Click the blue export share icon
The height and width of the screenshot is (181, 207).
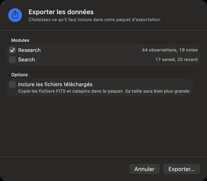(15, 15)
